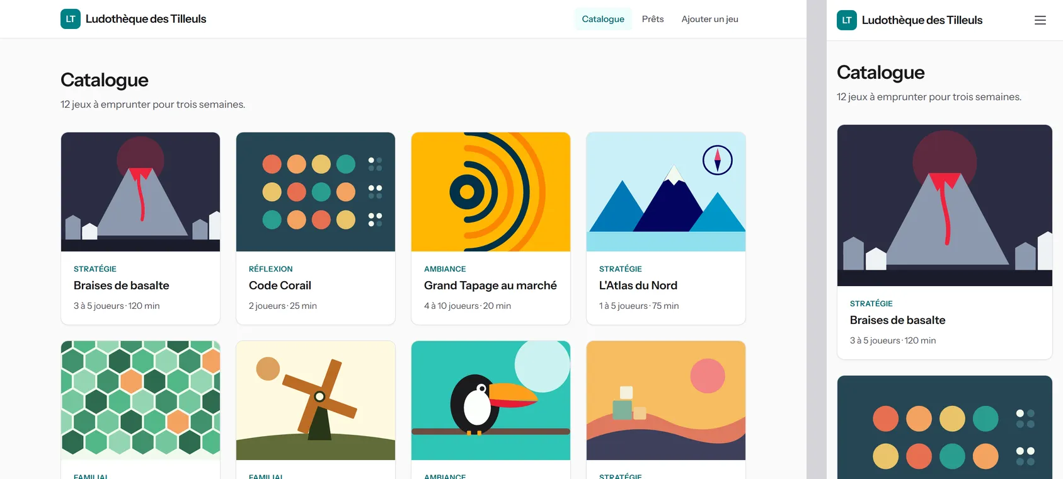Screen dimensions: 1063x479
Task: Open the L'Atlas du Nord mountain cover image
Action: (x=666, y=192)
